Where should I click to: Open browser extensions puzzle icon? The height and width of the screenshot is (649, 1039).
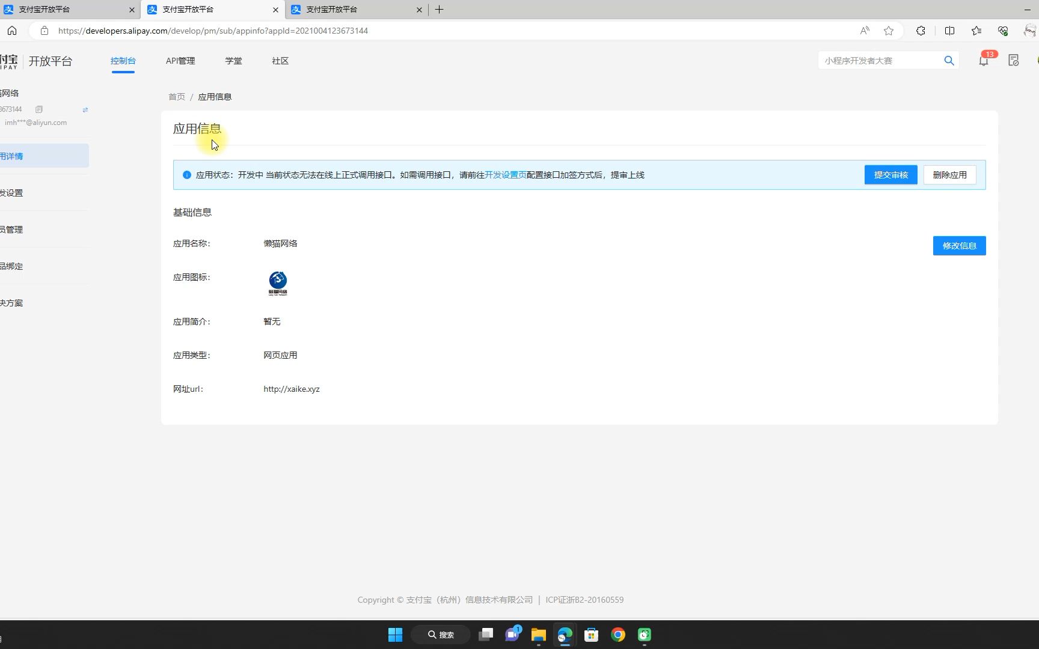pyautogui.click(x=921, y=31)
